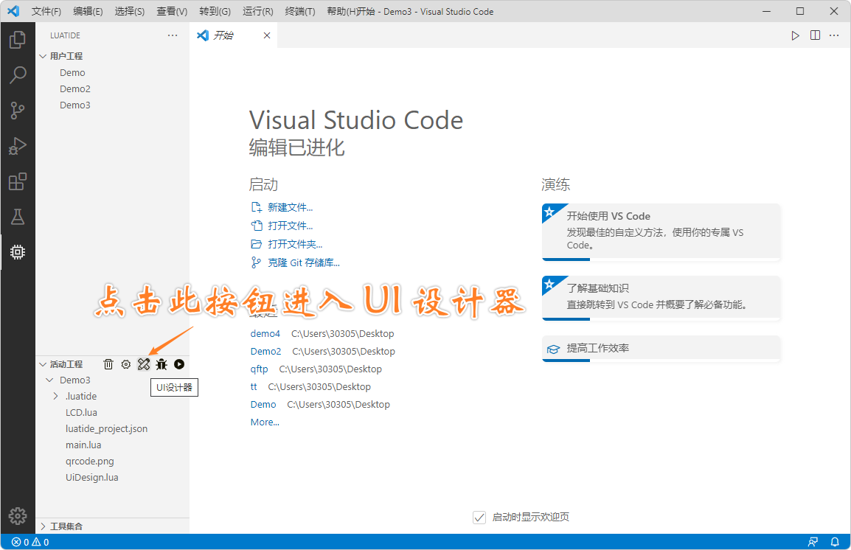Open the Explorer activity bar icon
The height and width of the screenshot is (550, 851).
(18, 40)
